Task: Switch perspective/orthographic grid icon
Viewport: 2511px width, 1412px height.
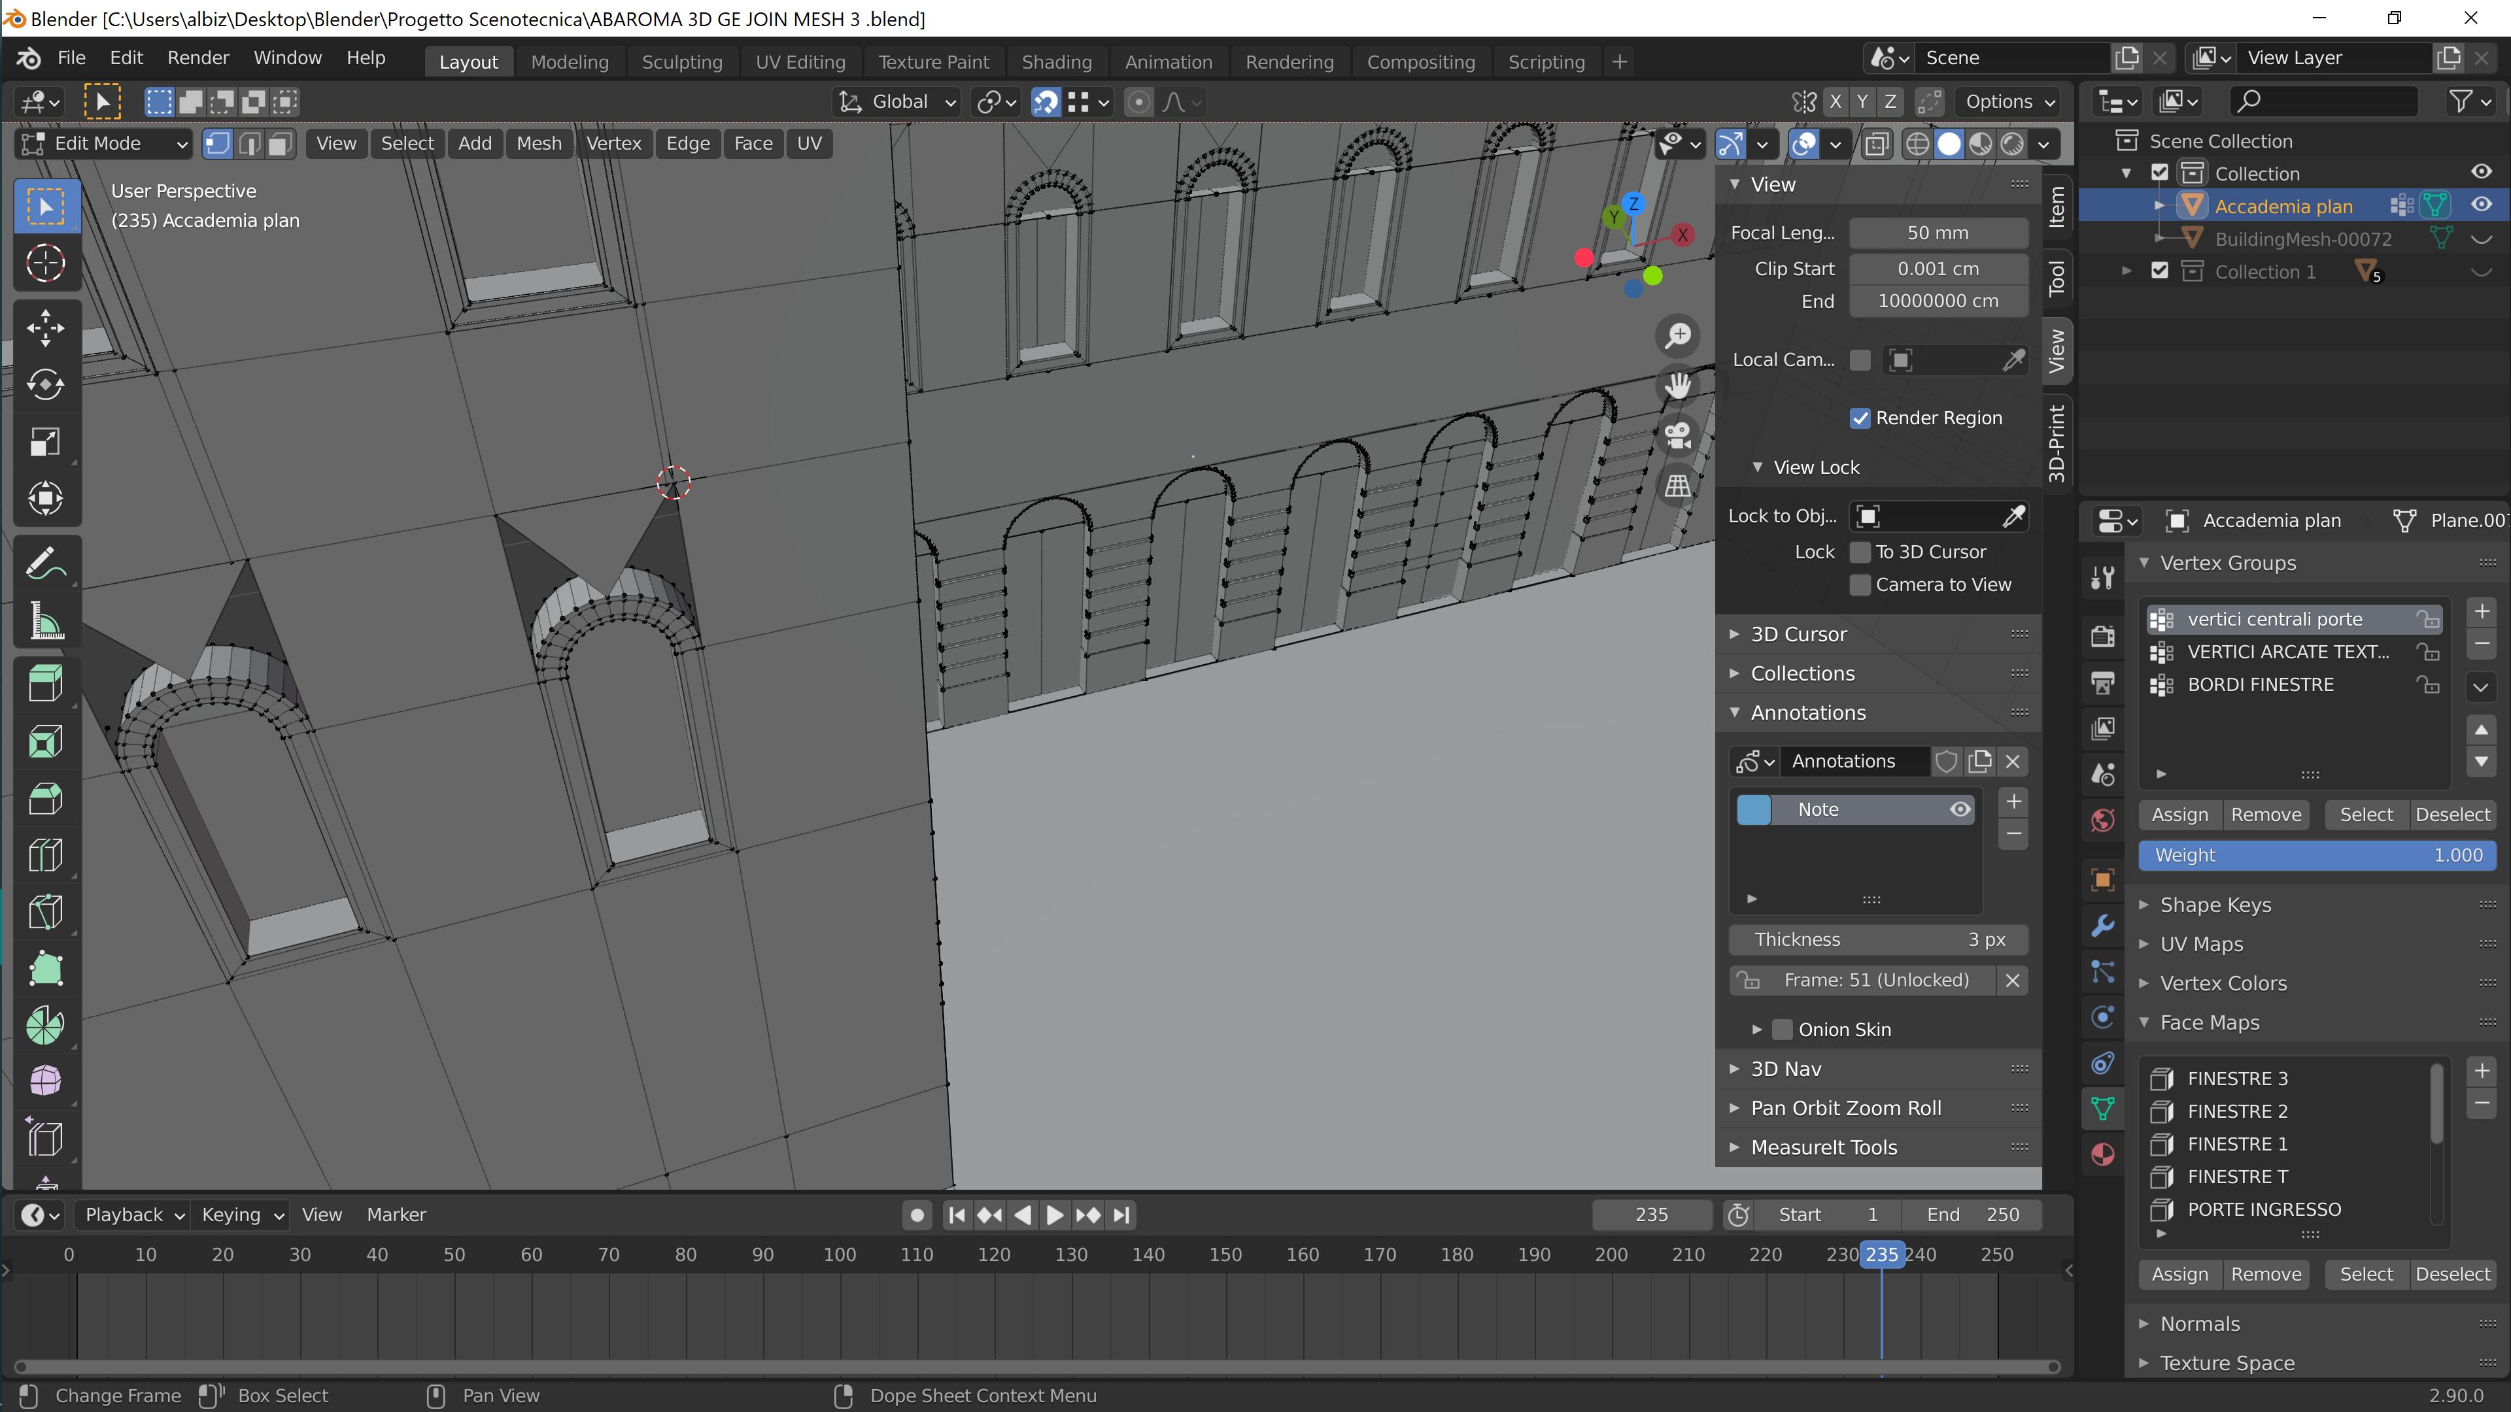Action: point(1677,485)
